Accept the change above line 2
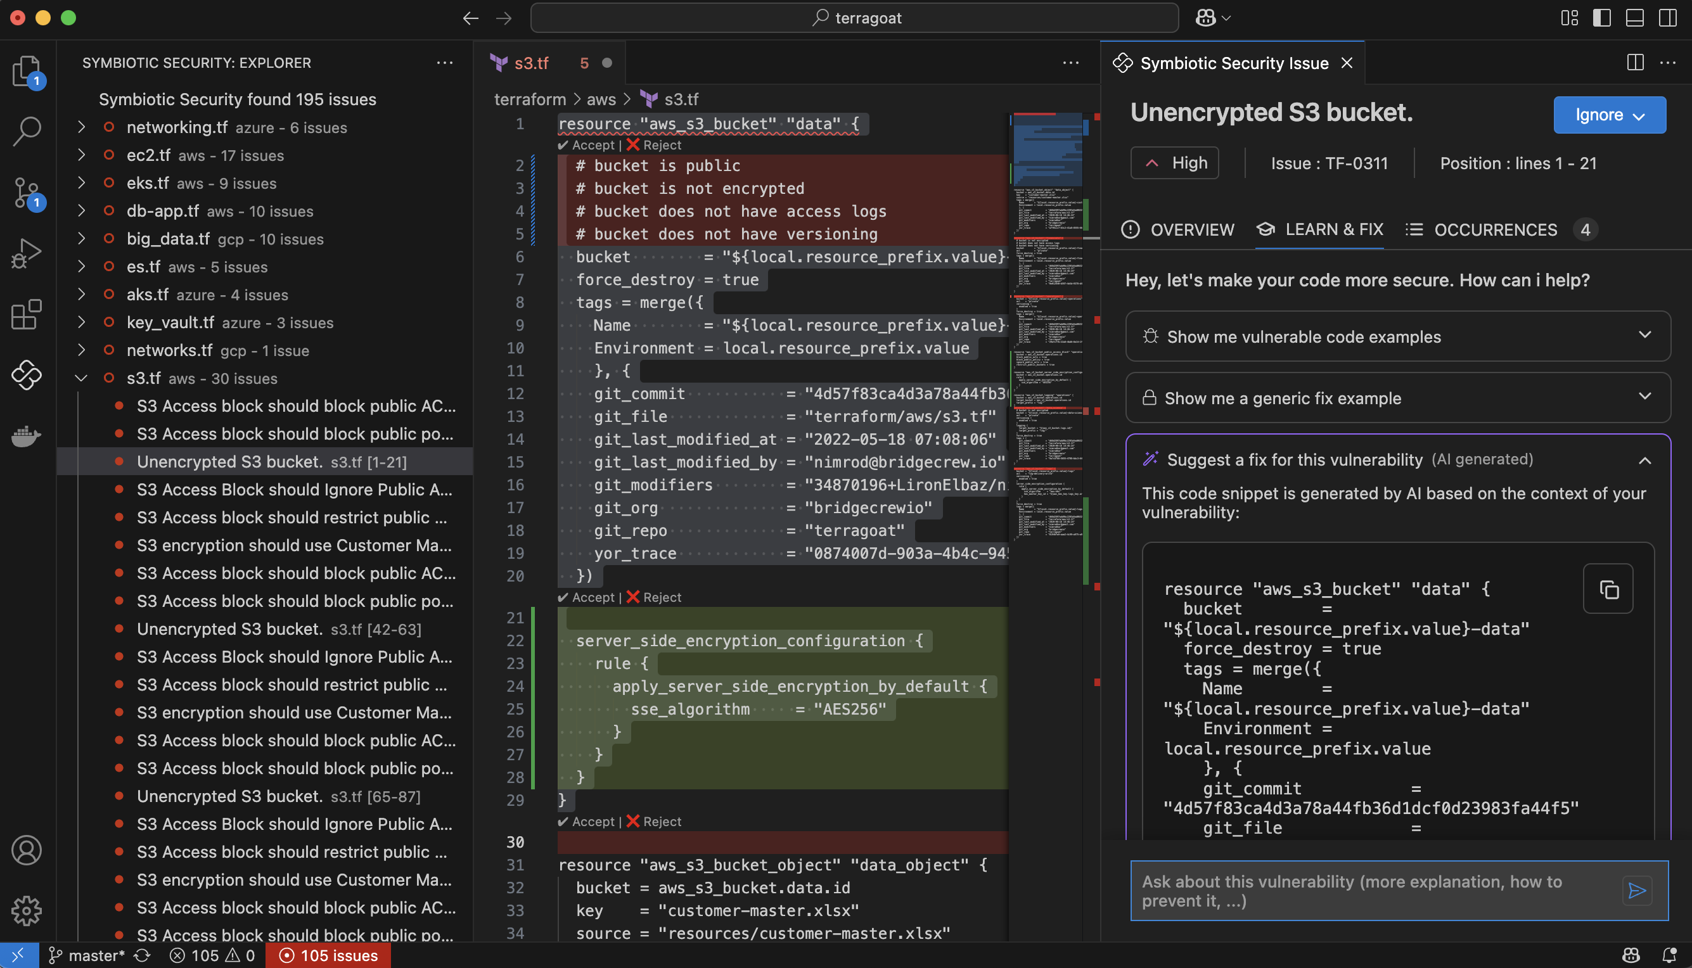Screen dimensions: 1692x968 pyautogui.click(x=587, y=145)
